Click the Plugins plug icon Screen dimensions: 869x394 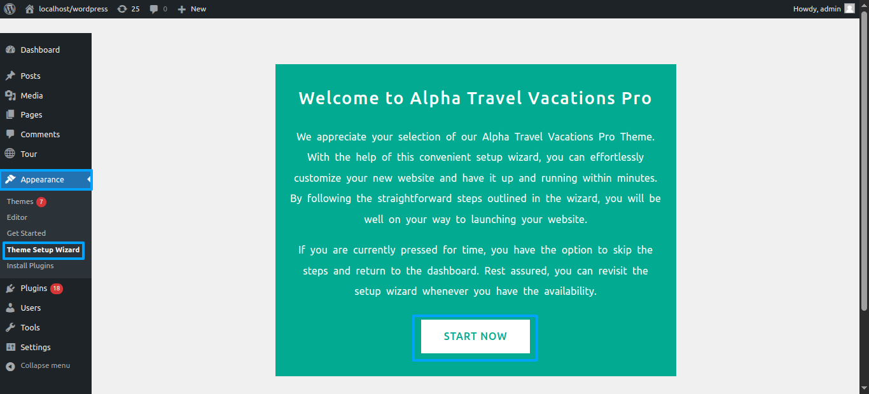[x=10, y=288]
